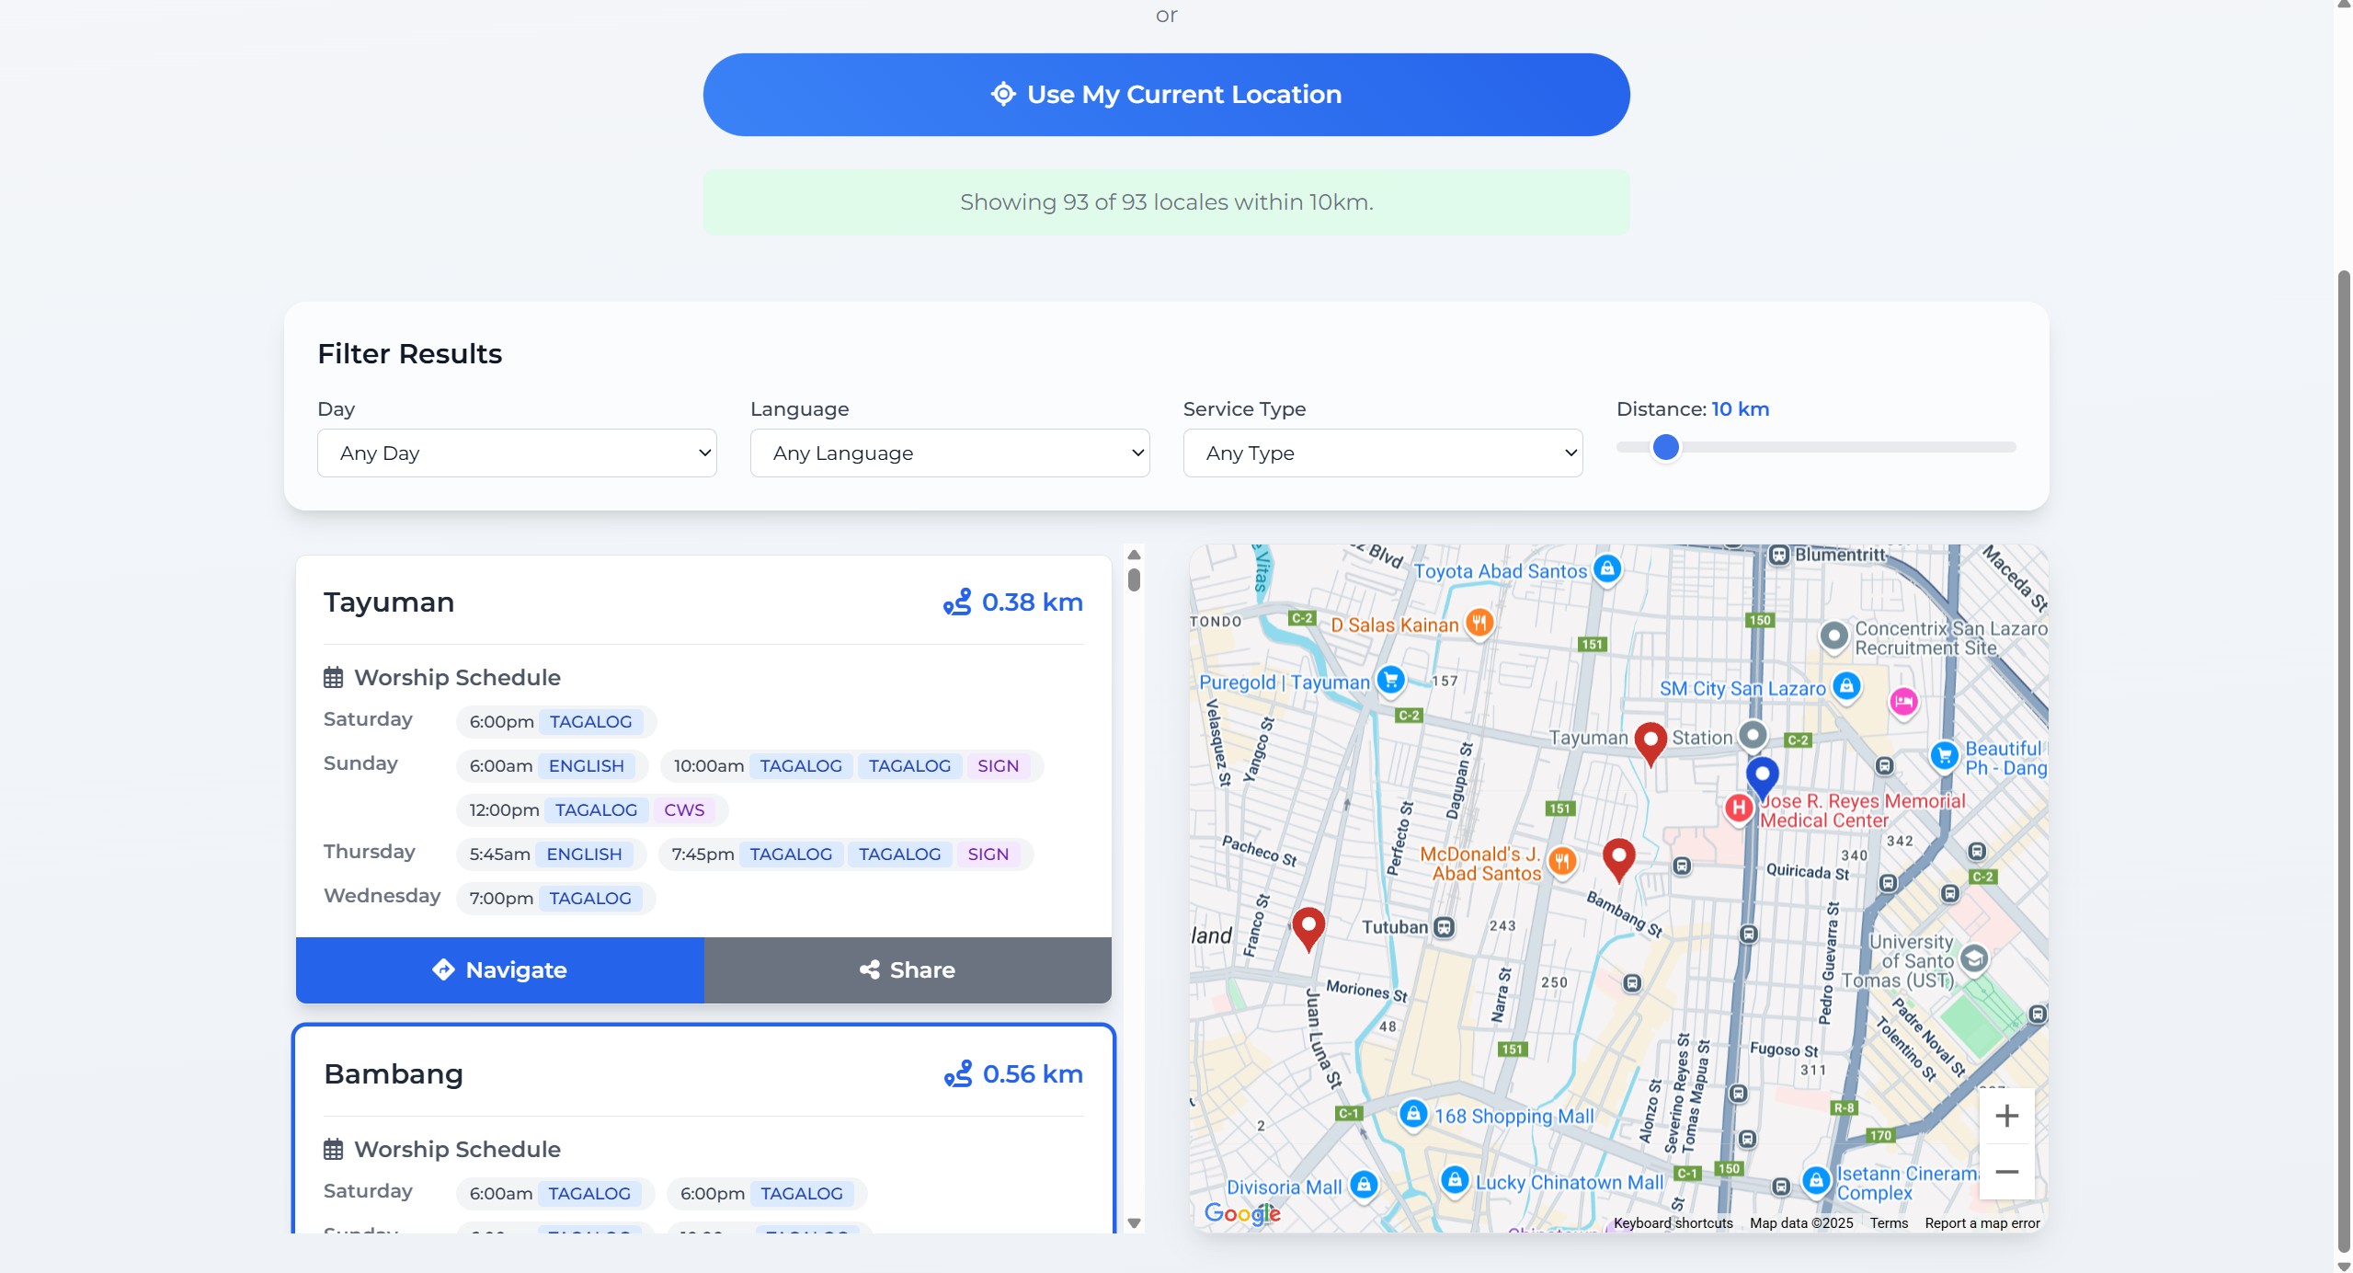This screenshot has width=2353, height=1273.
Task: Open the map Terms link
Action: click(1888, 1222)
